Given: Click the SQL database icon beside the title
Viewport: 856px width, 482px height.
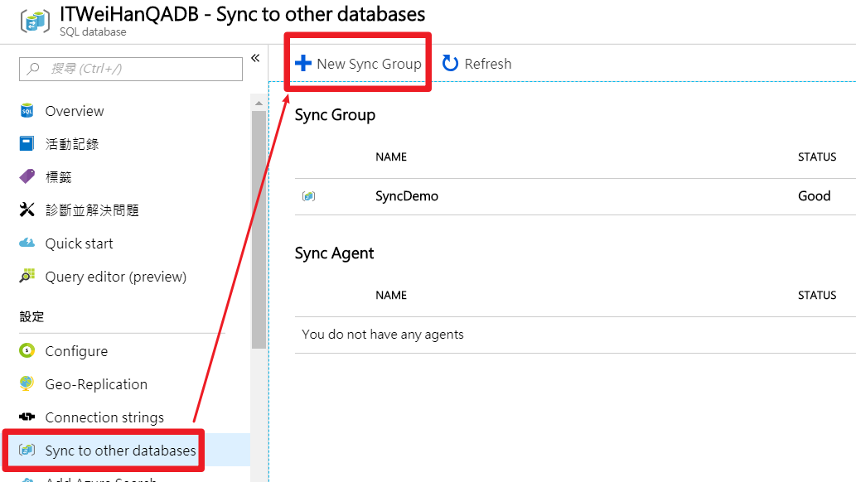Looking at the screenshot, I should 35,21.
